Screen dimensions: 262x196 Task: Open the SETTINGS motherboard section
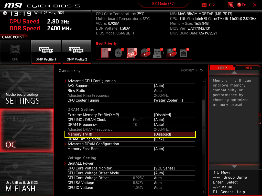(x=27, y=86)
